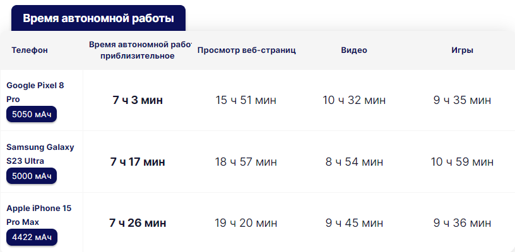
Task: Click Samsung gaming time 10 ч 59 мин
Action: coord(462,161)
